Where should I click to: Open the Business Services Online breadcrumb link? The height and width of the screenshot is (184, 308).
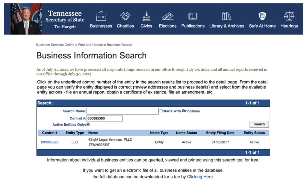pyautogui.click(x=55, y=45)
